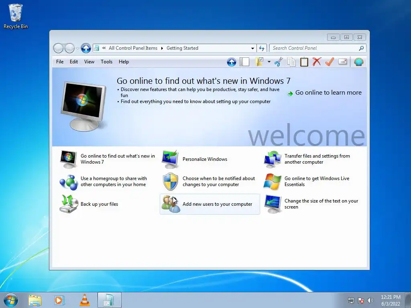Click the Up arrow beside the address bar
Image resolution: width=411 pixels, height=308 pixels.
[86, 48]
